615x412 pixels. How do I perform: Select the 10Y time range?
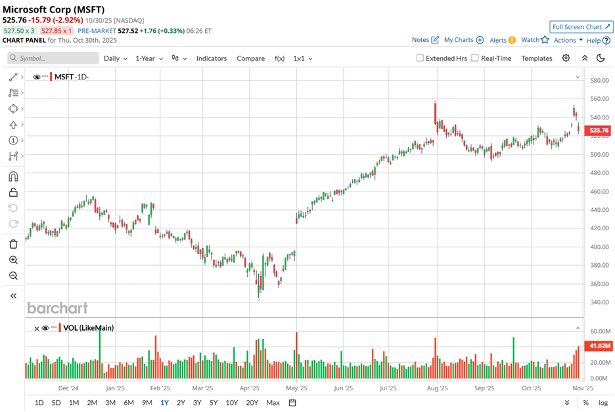point(232,403)
